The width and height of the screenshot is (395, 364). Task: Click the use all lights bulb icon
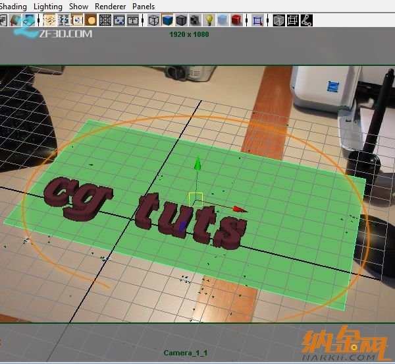point(209,20)
